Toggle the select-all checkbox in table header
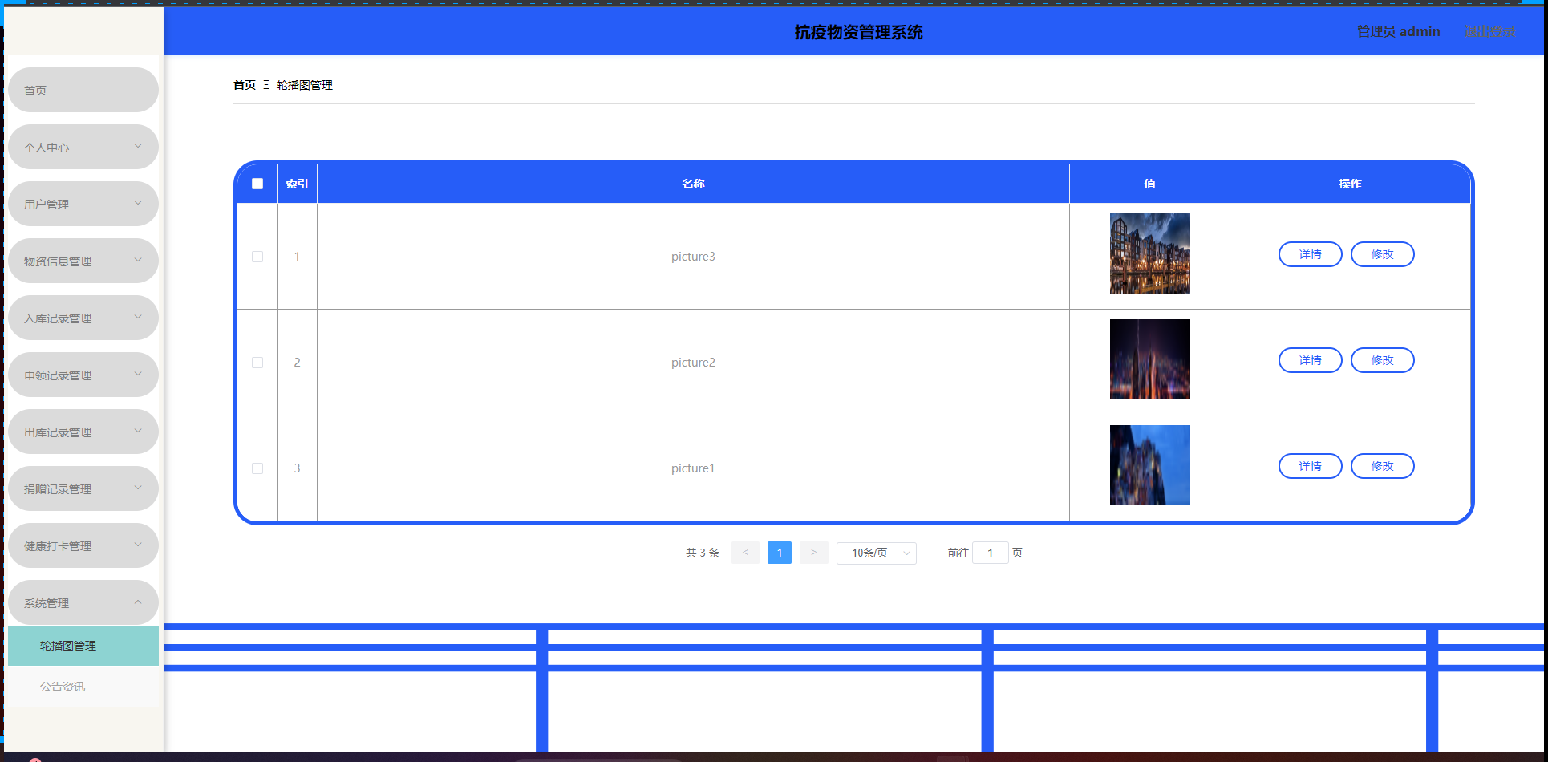Screen dimensions: 1548x762 (x=257, y=184)
